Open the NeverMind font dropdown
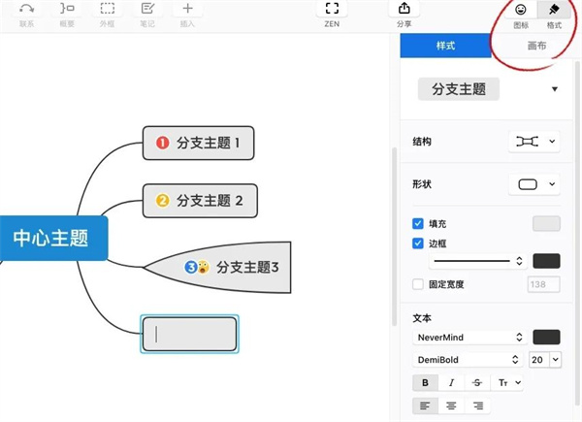The height and width of the screenshot is (422, 582). point(470,337)
